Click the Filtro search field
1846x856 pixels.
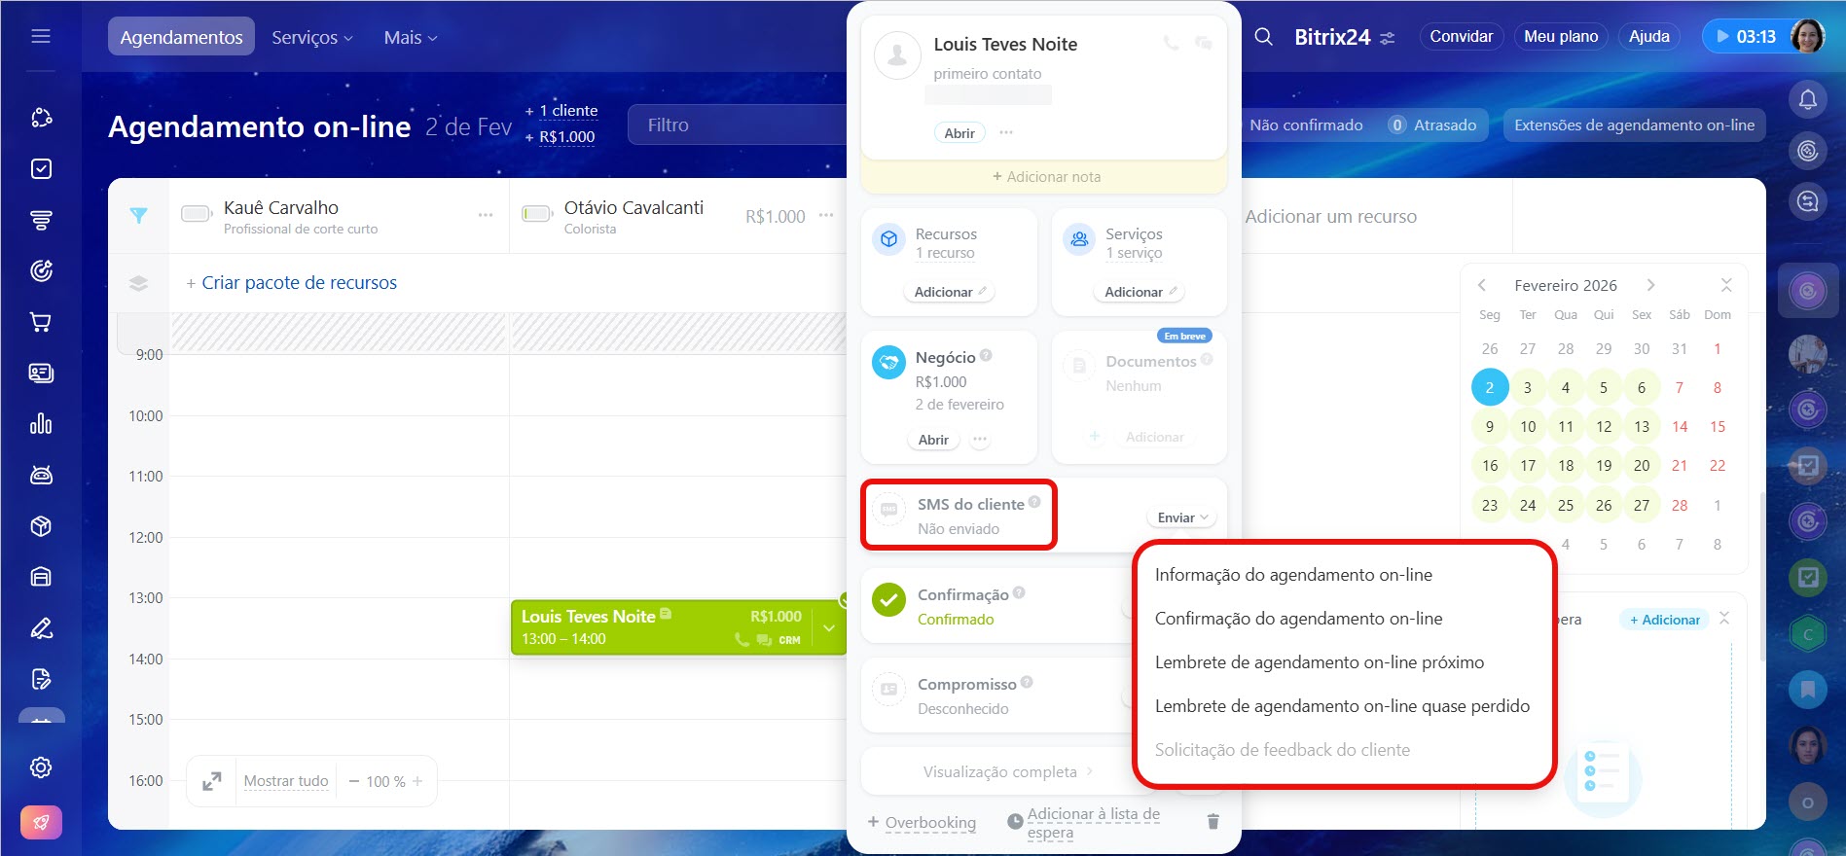tap(735, 125)
